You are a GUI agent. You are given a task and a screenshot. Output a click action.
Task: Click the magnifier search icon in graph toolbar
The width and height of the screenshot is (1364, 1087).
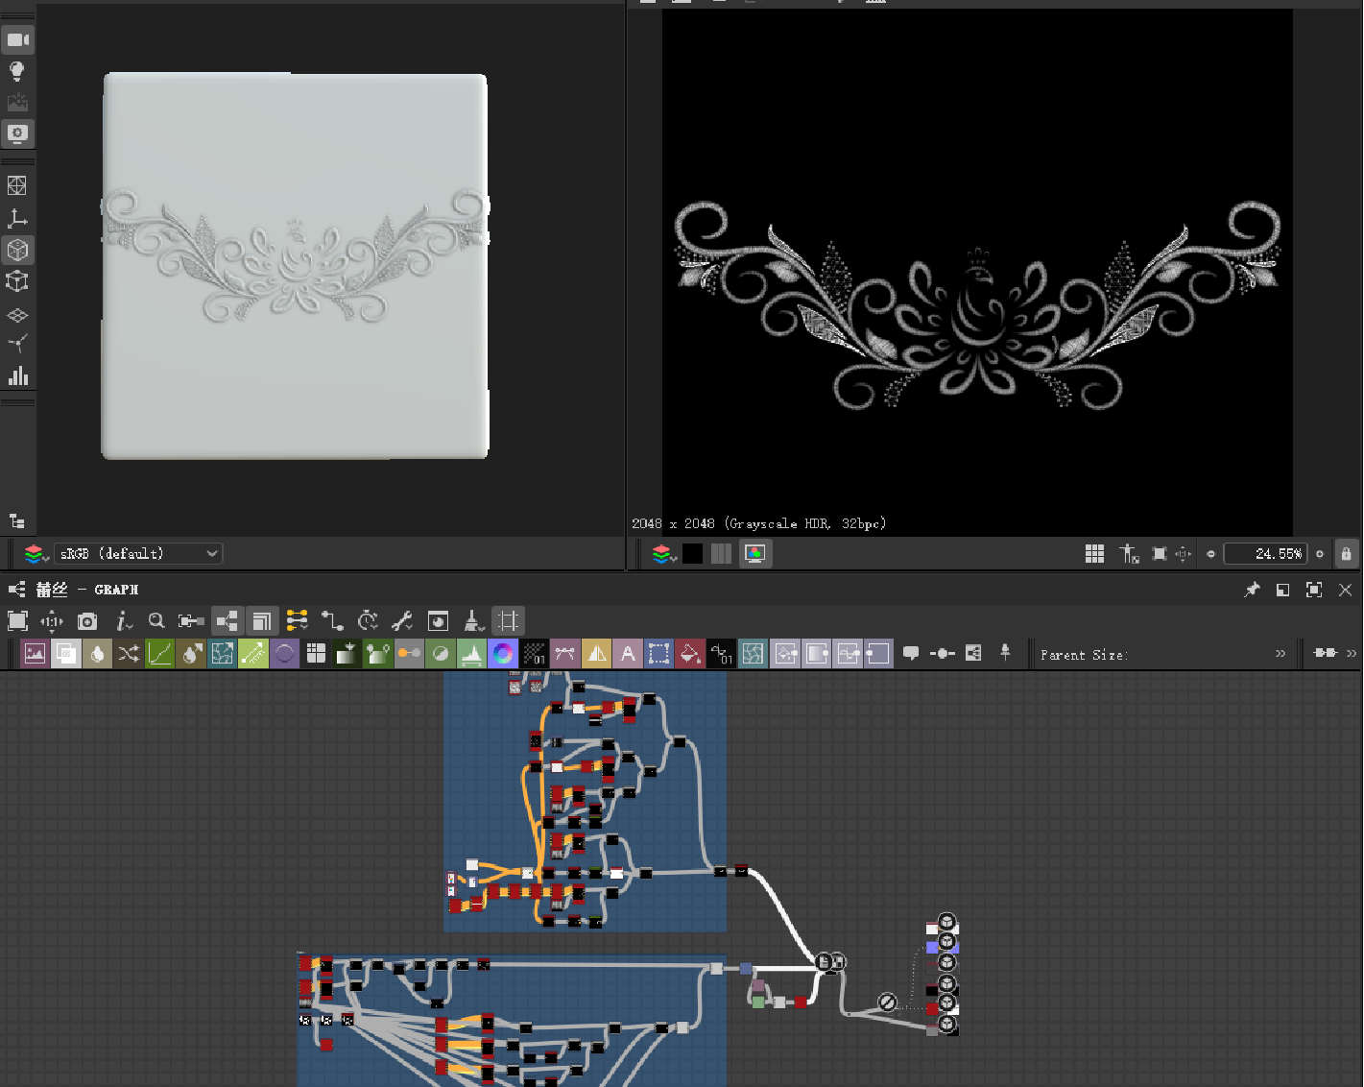tap(156, 621)
